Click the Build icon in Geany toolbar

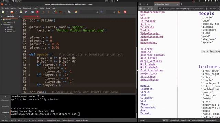[x=60, y=12]
